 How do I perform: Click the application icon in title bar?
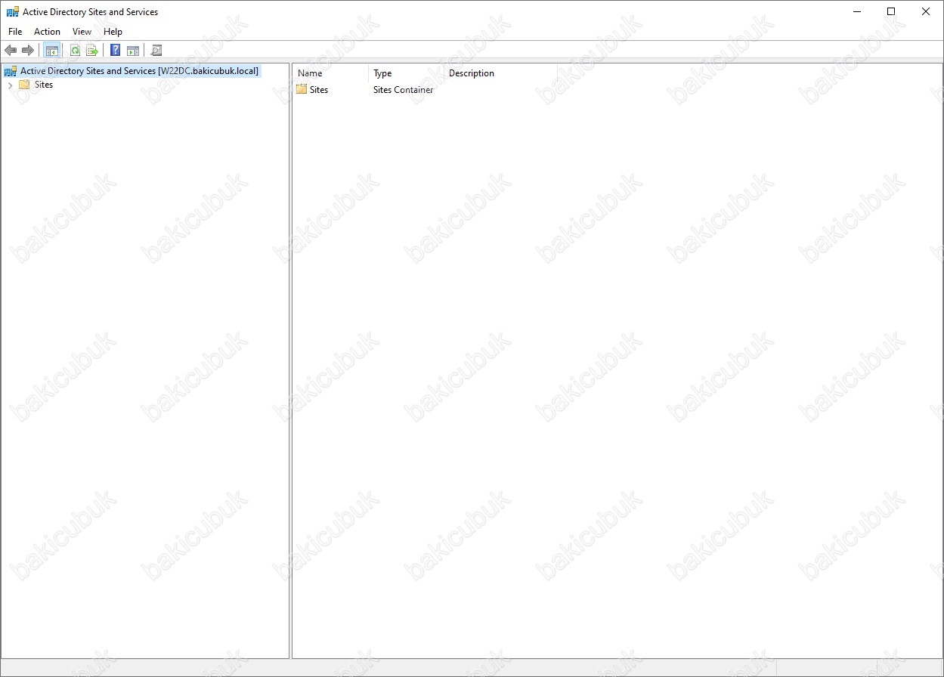click(13, 12)
